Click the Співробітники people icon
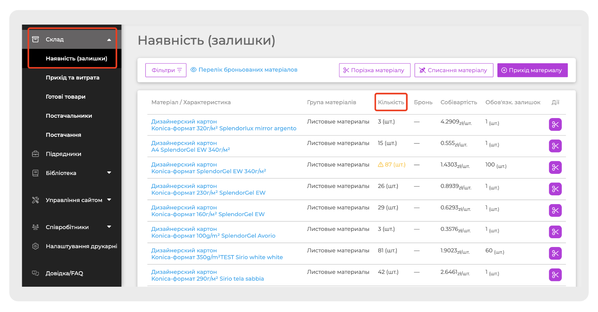The height and width of the screenshot is (312, 598). pos(36,227)
